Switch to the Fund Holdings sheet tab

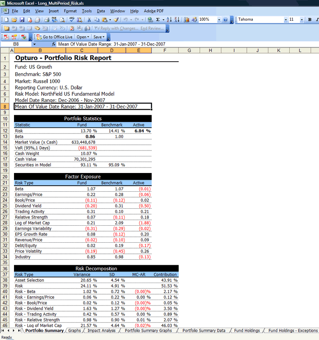coord(246,330)
